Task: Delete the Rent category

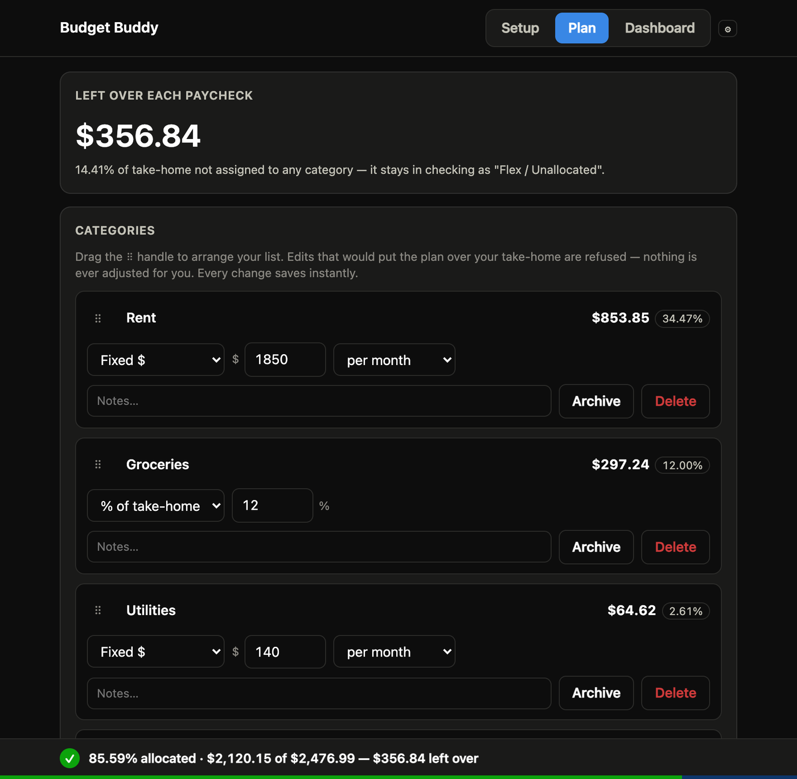Action: point(676,401)
